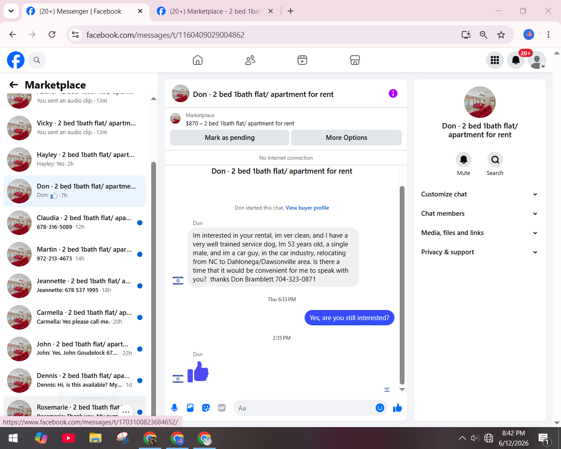The width and height of the screenshot is (561, 449).
Task: Expand Media, files and links section
Action: pyautogui.click(x=479, y=233)
